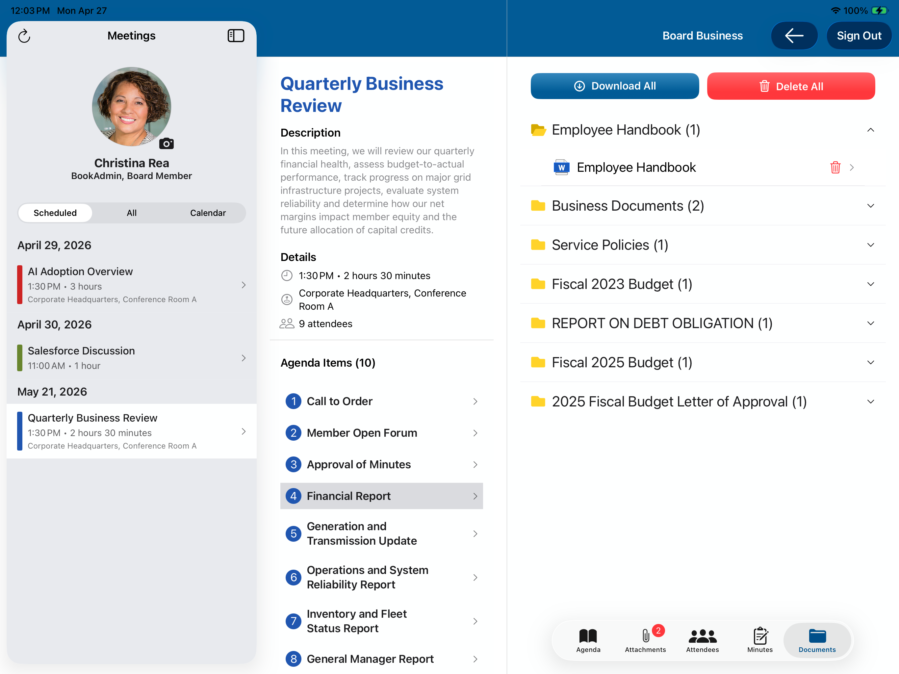Select Quarterly Business Review meeting

click(x=132, y=431)
